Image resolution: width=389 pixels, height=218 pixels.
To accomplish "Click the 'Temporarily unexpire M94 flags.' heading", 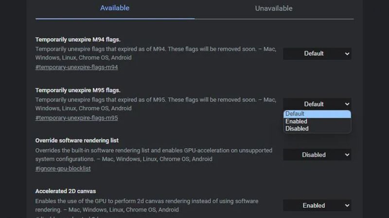I will pos(78,39).
